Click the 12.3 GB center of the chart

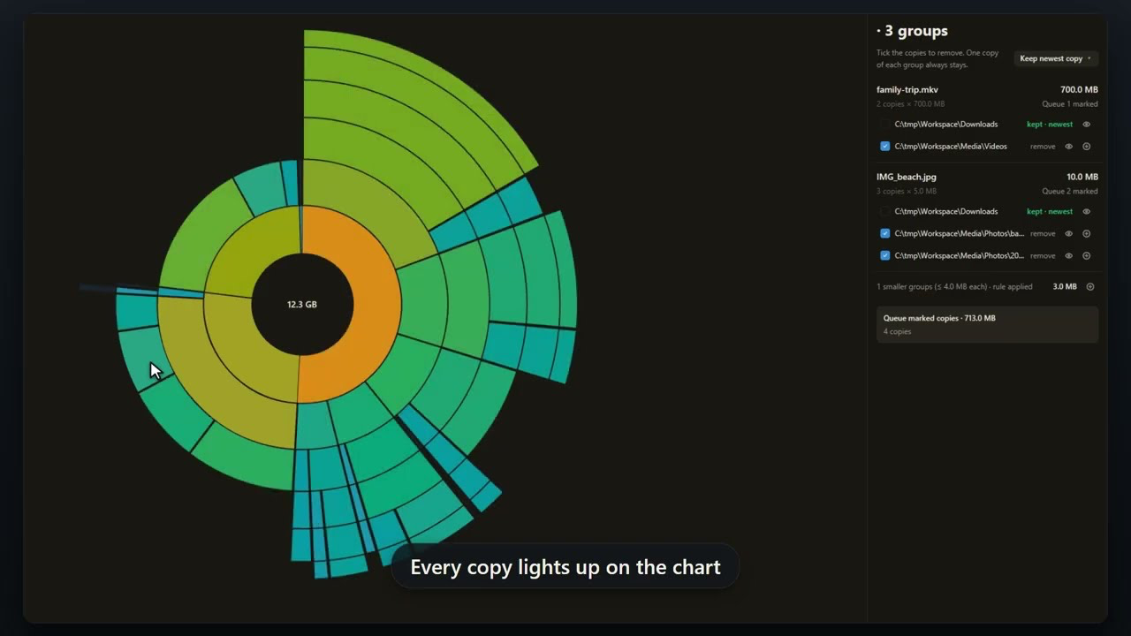pyautogui.click(x=302, y=305)
